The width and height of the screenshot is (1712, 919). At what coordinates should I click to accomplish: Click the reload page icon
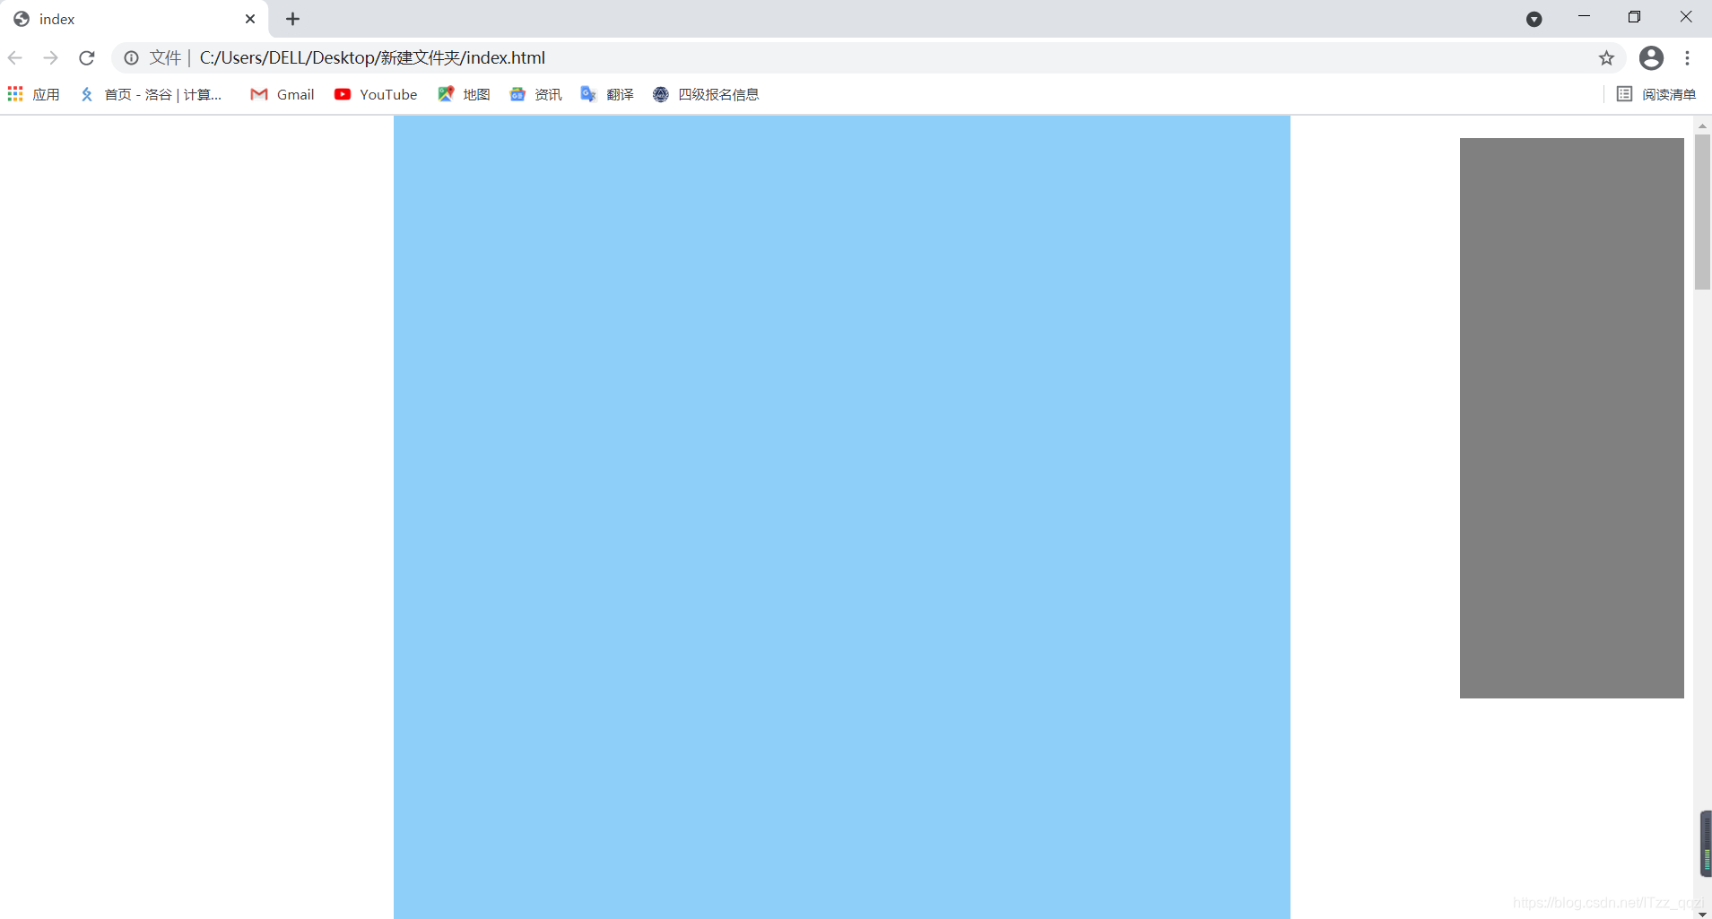click(87, 58)
